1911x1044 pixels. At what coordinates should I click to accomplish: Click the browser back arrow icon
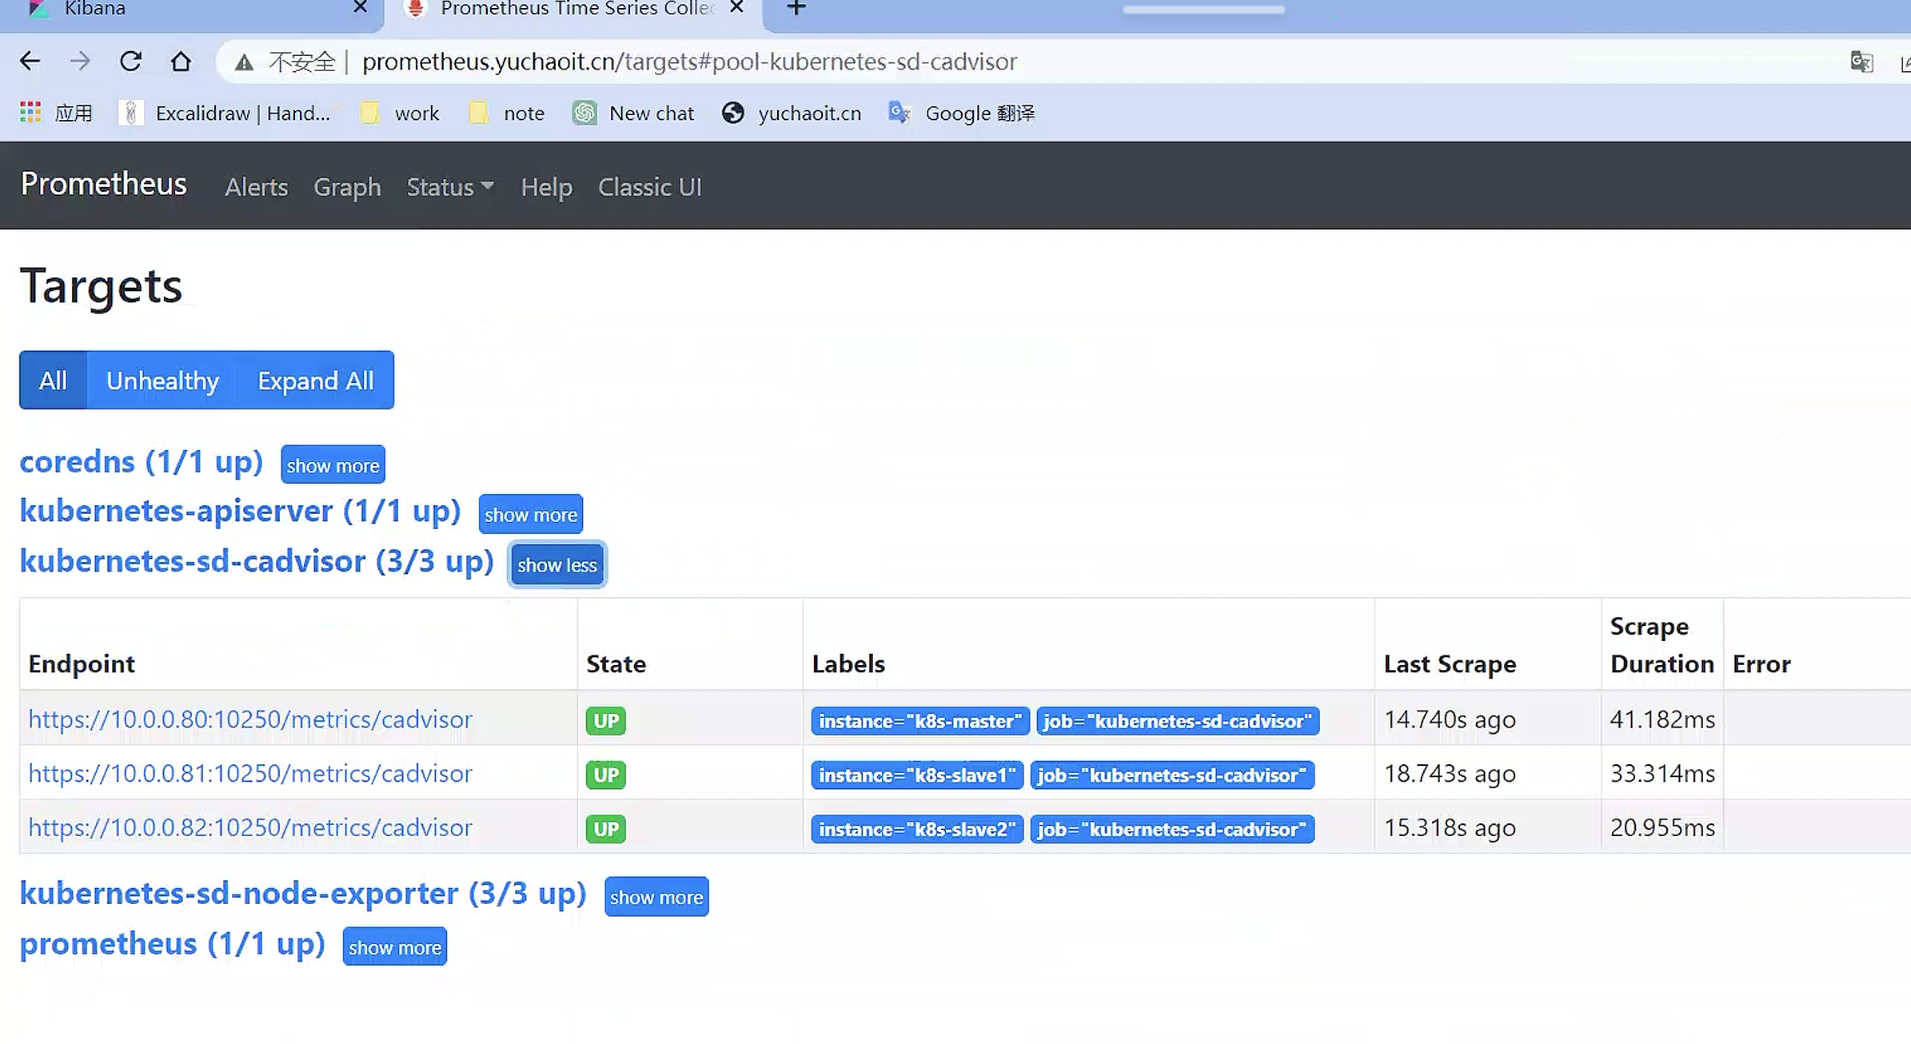click(30, 62)
